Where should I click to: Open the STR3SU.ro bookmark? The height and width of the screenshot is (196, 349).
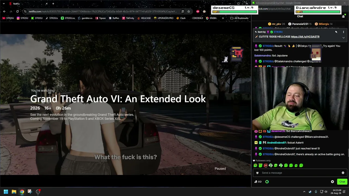[68, 18]
